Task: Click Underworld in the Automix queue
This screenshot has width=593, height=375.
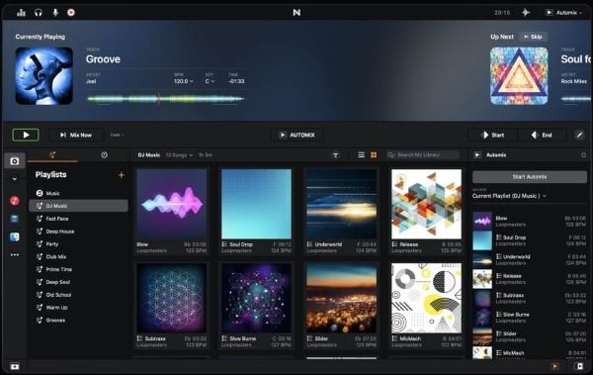Action: (530, 260)
